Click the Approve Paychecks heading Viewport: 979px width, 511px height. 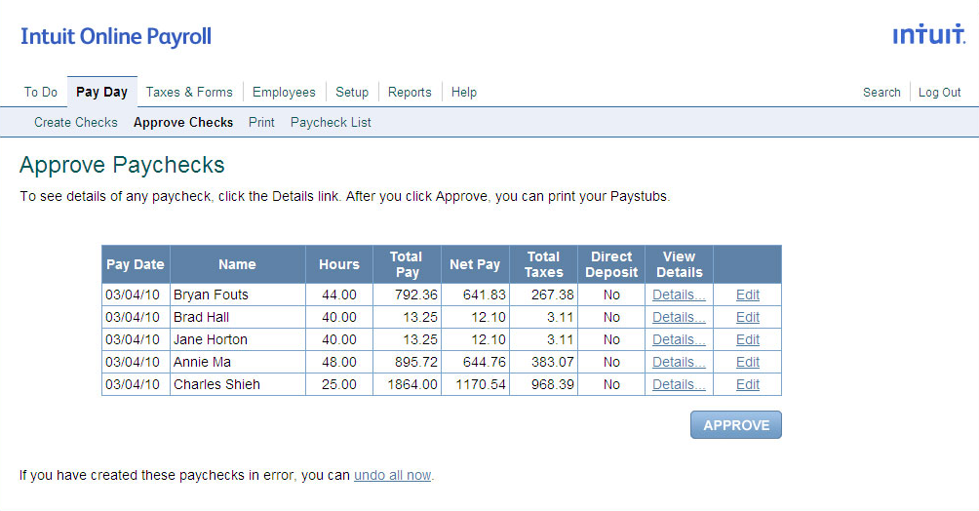pos(122,165)
